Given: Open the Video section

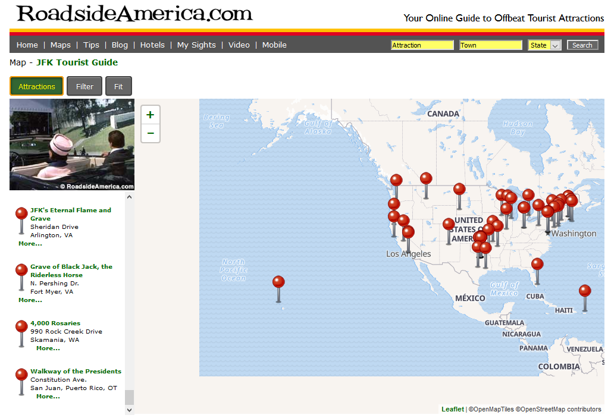Looking at the screenshot, I should click(239, 45).
